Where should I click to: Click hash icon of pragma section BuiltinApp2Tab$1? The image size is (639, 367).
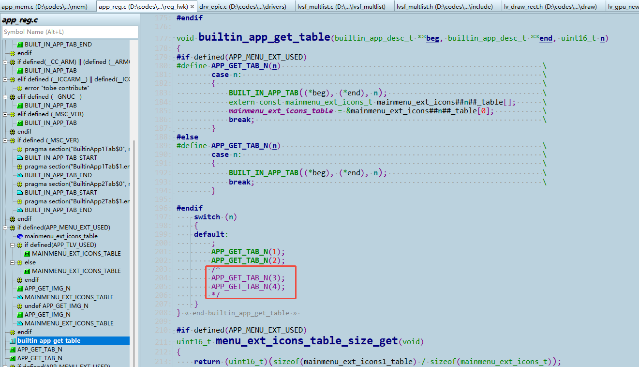click(x=20, y=201)
